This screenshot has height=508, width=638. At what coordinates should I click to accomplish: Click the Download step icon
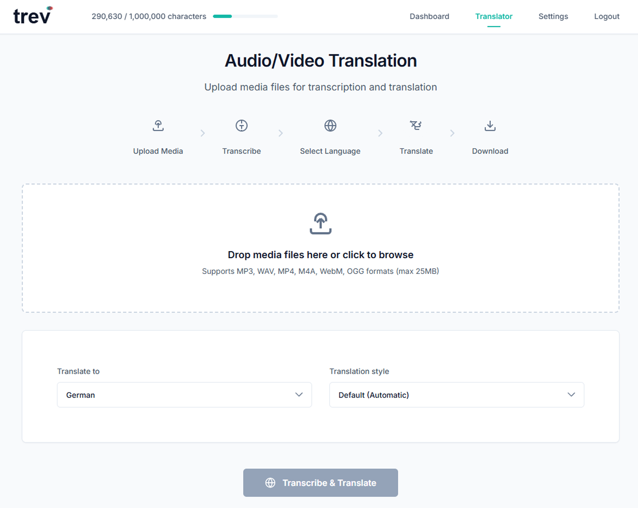490,126
